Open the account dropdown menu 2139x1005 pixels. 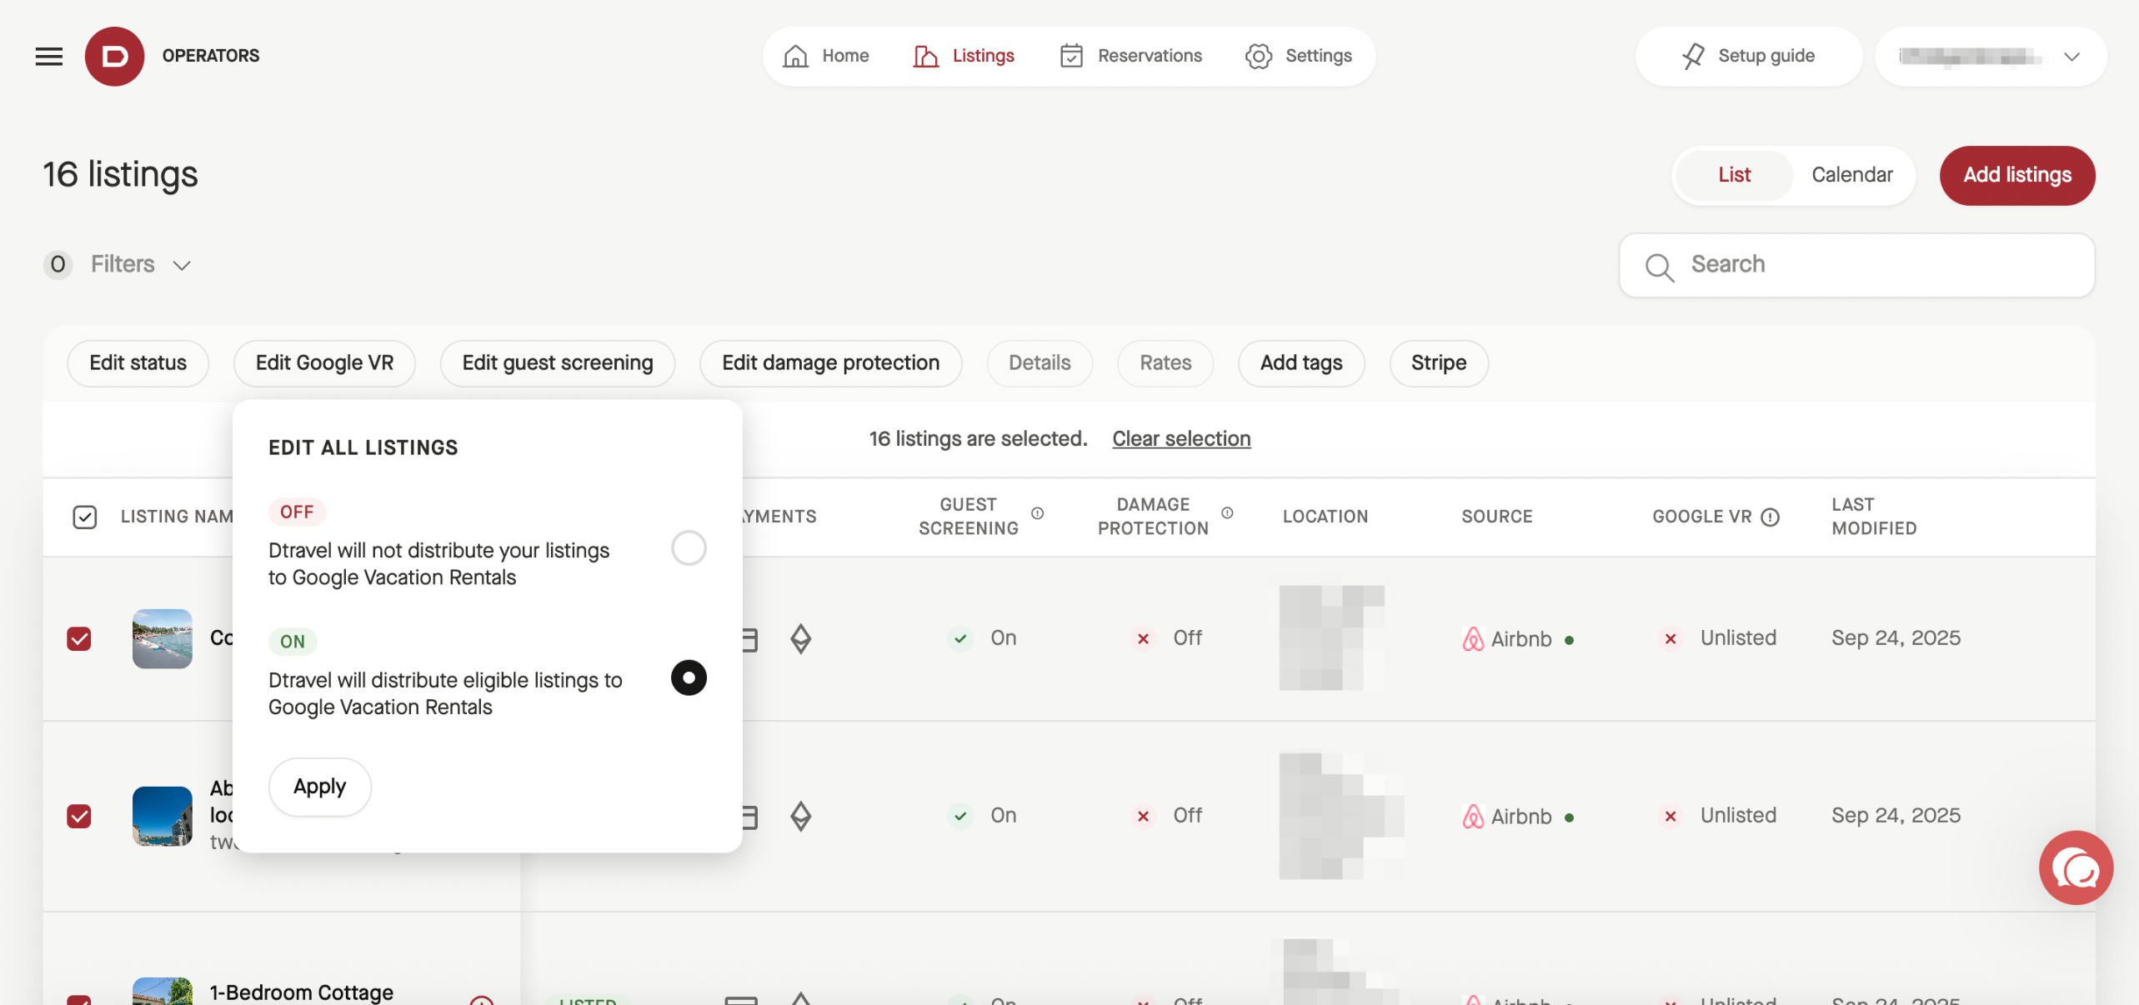1991,56
